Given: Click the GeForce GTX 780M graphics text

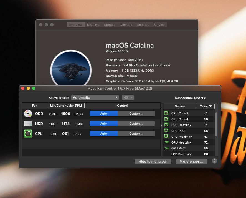Looking at the screenshot, I should tap(150, 81).
